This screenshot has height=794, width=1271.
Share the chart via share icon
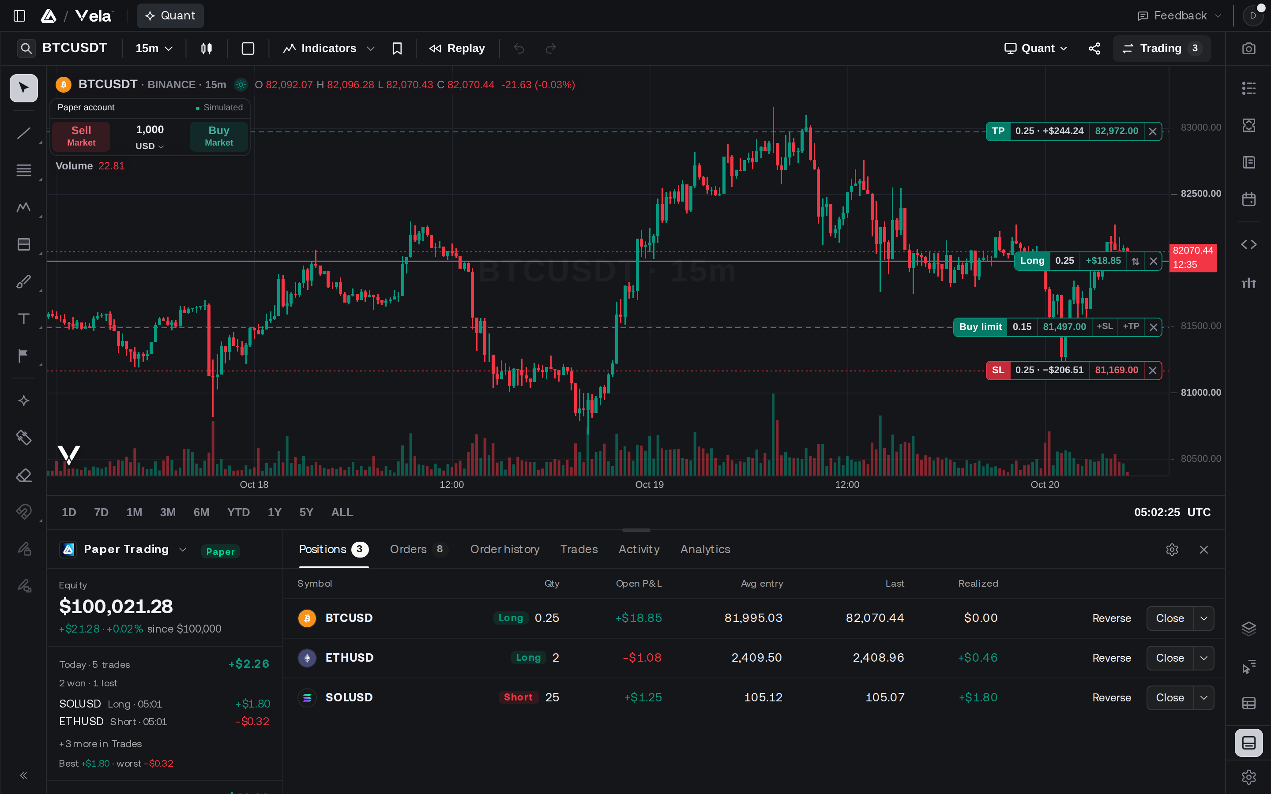1094,49
